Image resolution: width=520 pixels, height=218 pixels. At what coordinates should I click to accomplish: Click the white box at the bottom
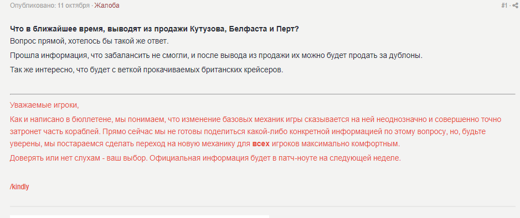140,216
